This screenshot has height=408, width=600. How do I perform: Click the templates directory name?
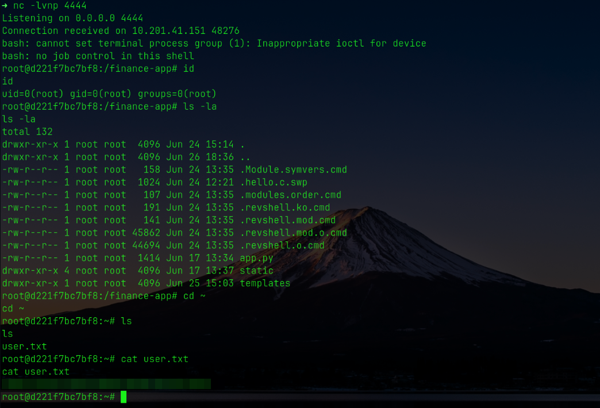(265, 283)
